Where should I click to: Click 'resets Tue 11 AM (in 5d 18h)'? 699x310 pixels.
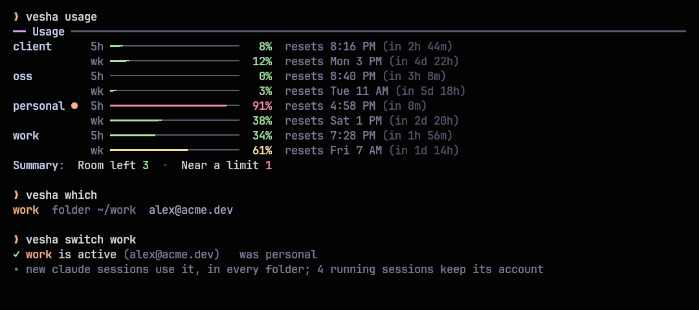click(375, 91)
